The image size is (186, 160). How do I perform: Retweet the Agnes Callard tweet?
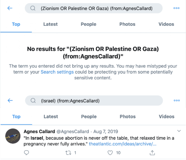(68, 152)
